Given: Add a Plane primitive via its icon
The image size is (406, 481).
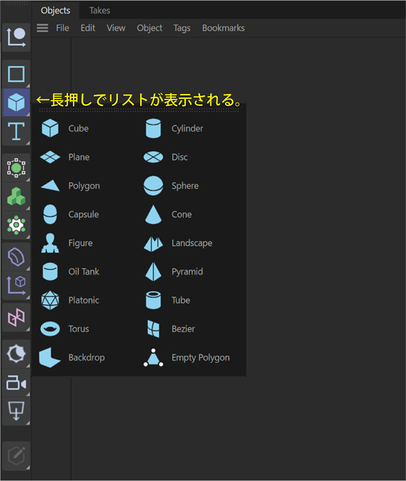Looking at the screenshot, I should [50, 157].
